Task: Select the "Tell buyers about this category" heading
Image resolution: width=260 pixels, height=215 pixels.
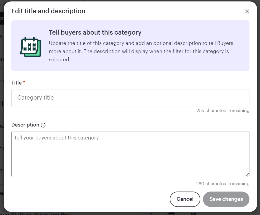Action: pyautogui.click(x=95, y=32)
